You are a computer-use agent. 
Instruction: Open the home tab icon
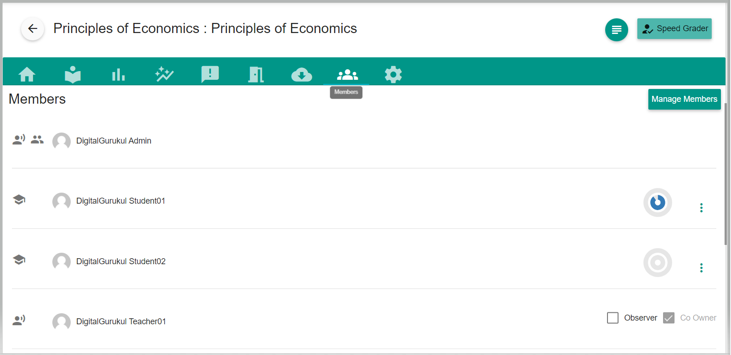point(27,74)
